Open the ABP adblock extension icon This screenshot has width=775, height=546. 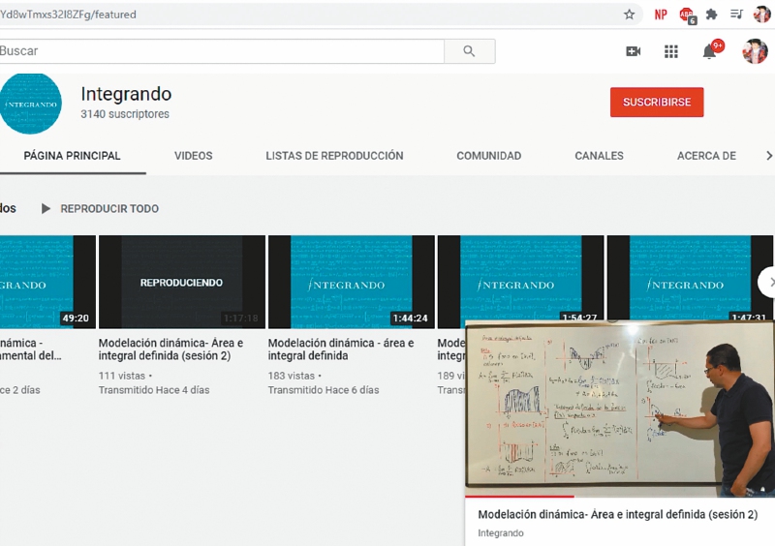pos(688,15)
